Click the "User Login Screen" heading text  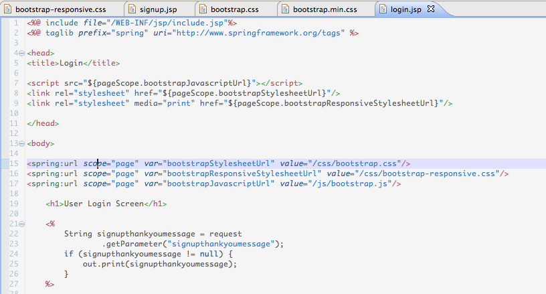(x=104, y=204)
